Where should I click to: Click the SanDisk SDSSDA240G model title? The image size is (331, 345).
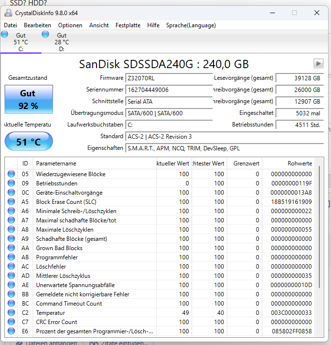[164, 64]
